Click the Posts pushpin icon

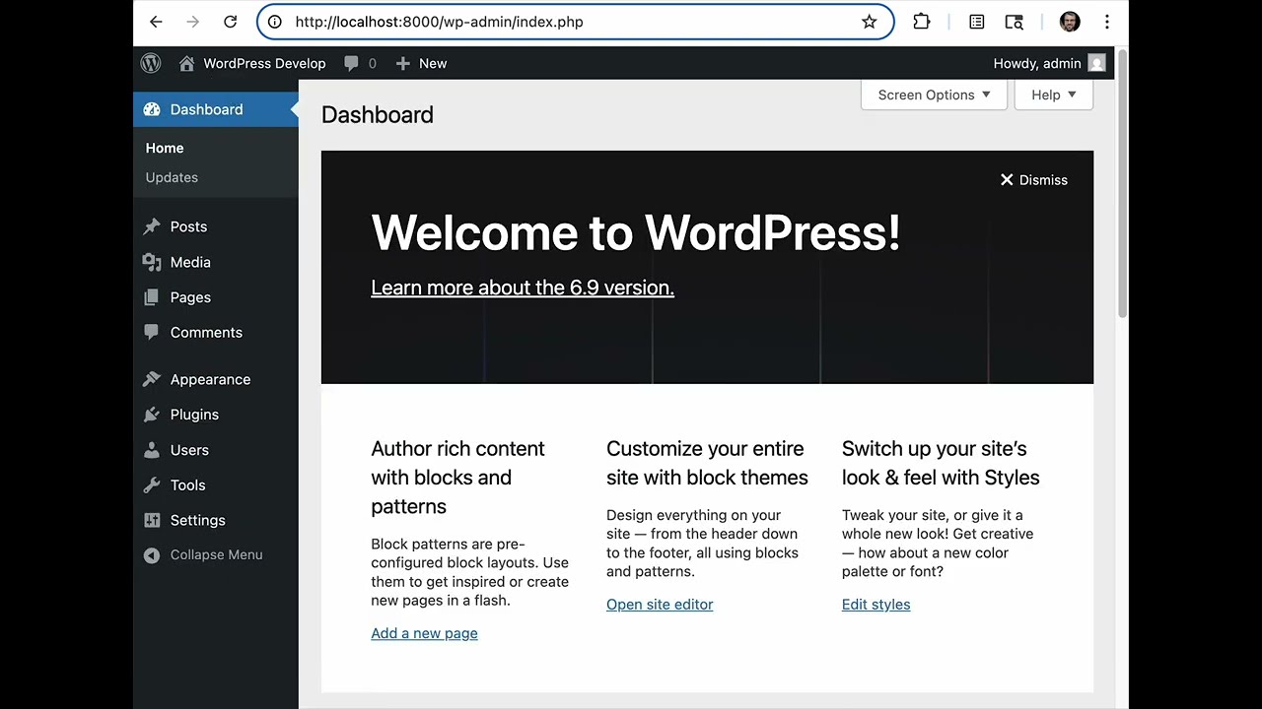151,226
